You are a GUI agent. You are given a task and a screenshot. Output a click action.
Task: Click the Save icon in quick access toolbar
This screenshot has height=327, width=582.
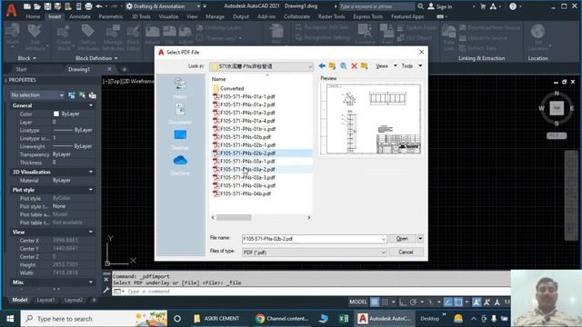coord(47,6)
